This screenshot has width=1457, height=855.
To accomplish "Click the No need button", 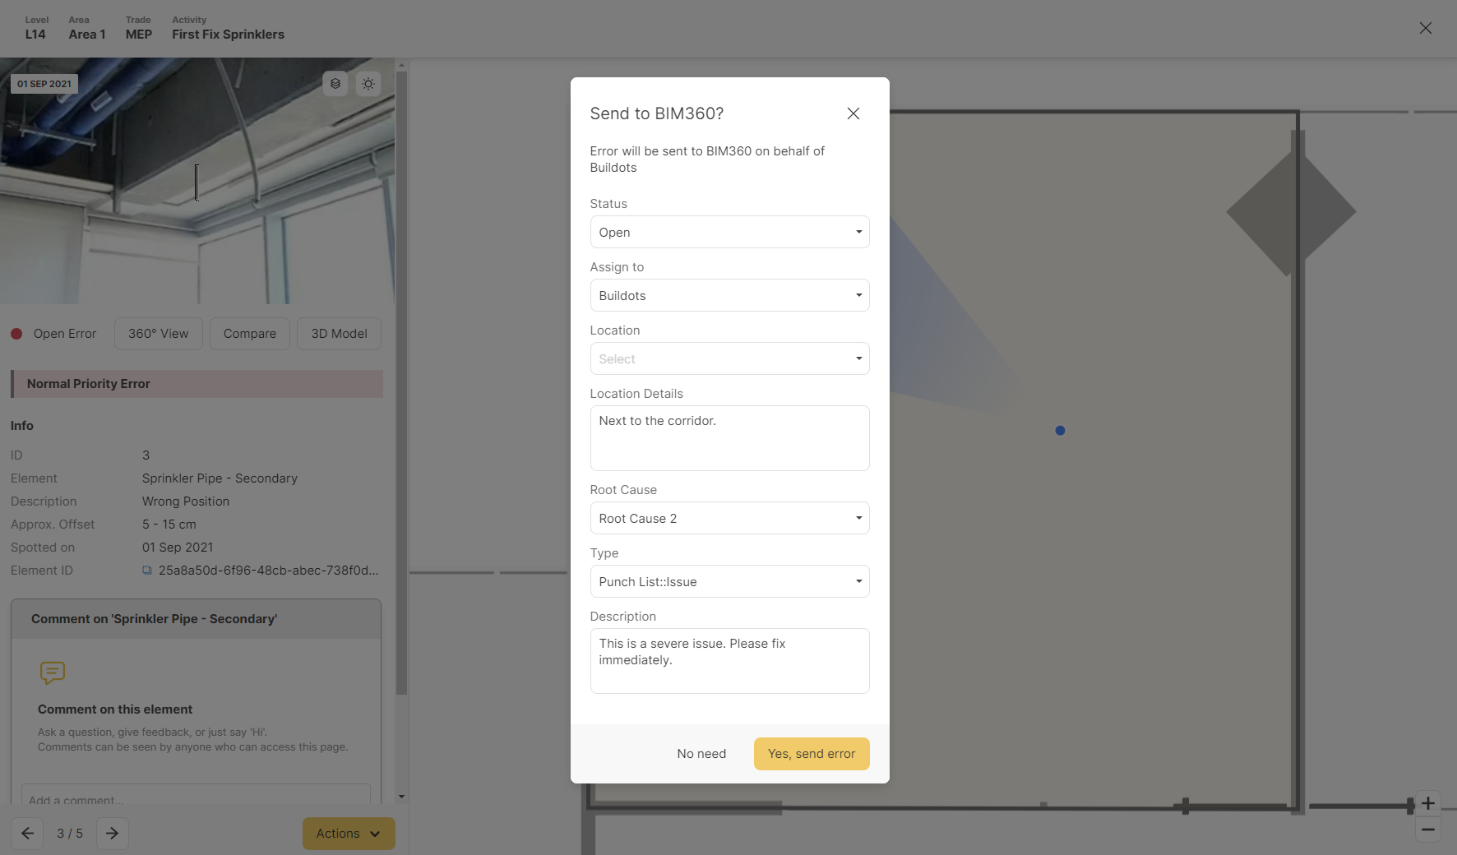I will pos(701,754).
